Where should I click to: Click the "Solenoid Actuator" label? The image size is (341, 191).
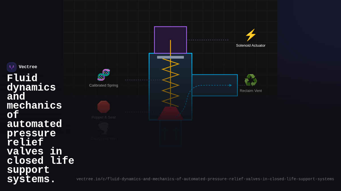pyautogui.click(x=251, y=46)
